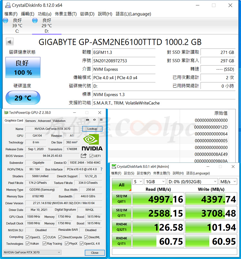Click the GPU-Z screenshot camera icon
Screen dimensions: 241x259
(87, 120)
